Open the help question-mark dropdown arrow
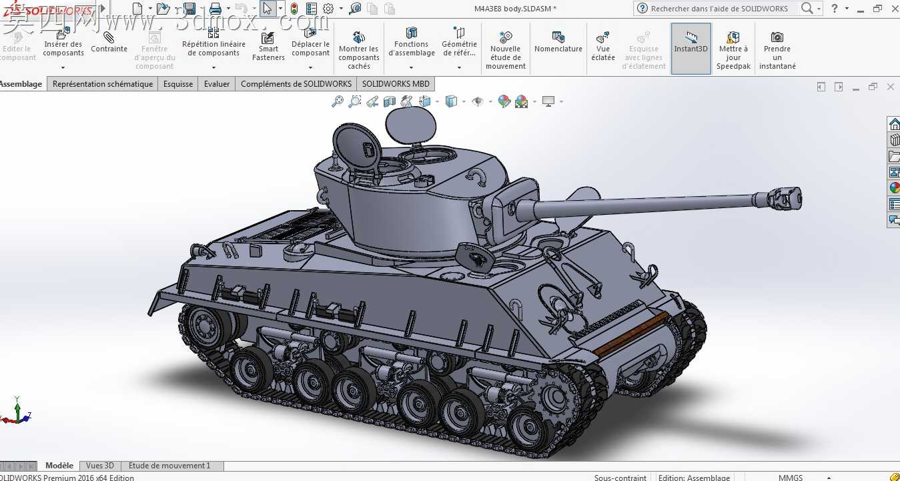The image size is (900, 481). tap(847, 9)
